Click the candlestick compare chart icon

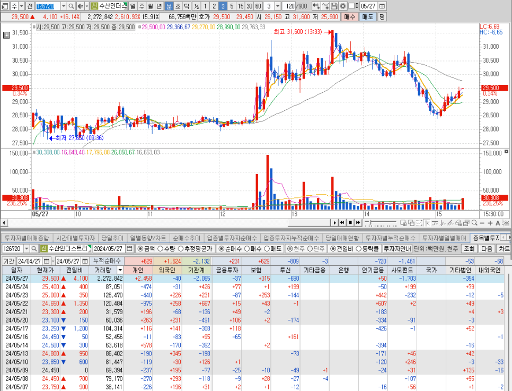(316, 6)
